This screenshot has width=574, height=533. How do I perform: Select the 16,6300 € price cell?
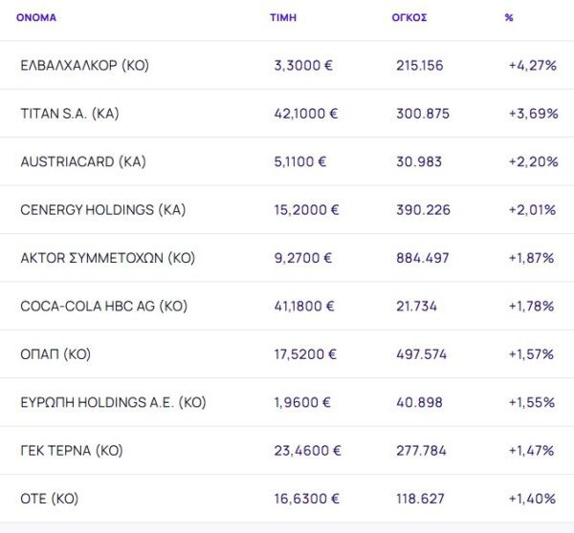coord(306,499)
